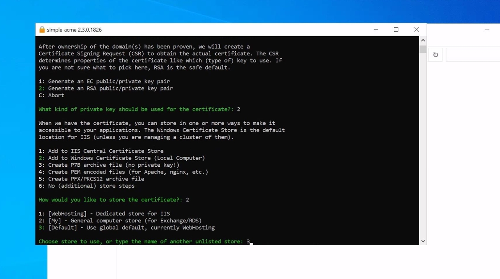Click 'Create PEM encoded files' option line
This screenshot has width=500, height=279.
pyautogui.click(x=123, y=172)
